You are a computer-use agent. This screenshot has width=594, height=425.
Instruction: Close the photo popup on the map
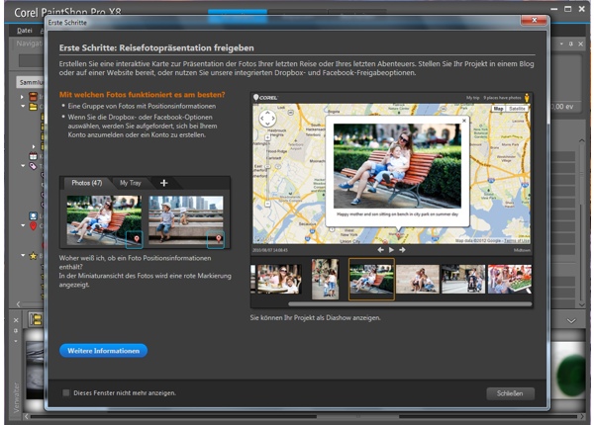464,121
